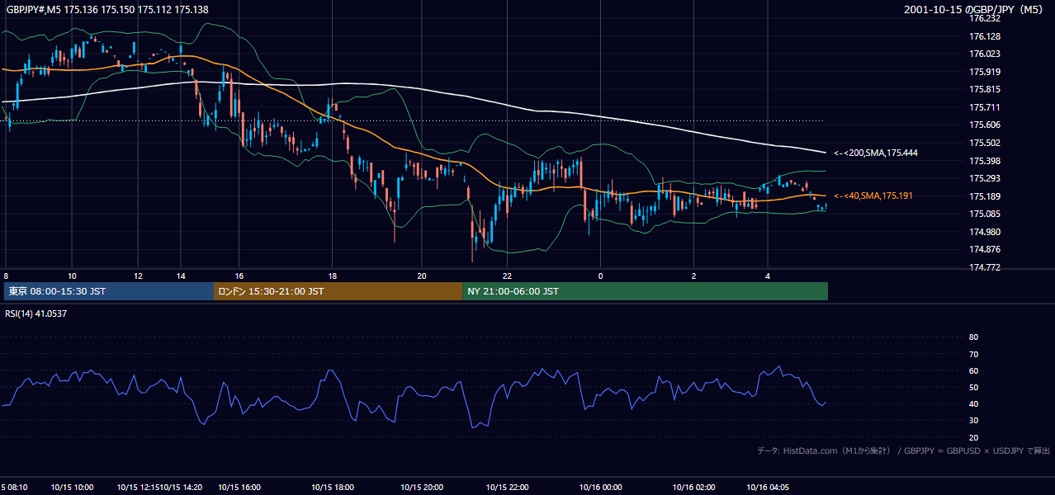Click the 東京 08:00-15:30 JST session bar
Image resolution: width=1055 pixels, height=495 pixels.
tap(109, 291)
